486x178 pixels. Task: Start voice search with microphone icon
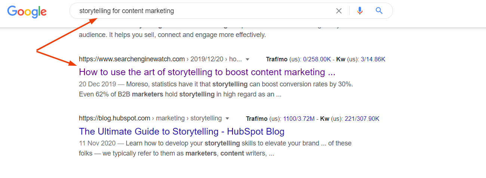[x=360, y=11]
